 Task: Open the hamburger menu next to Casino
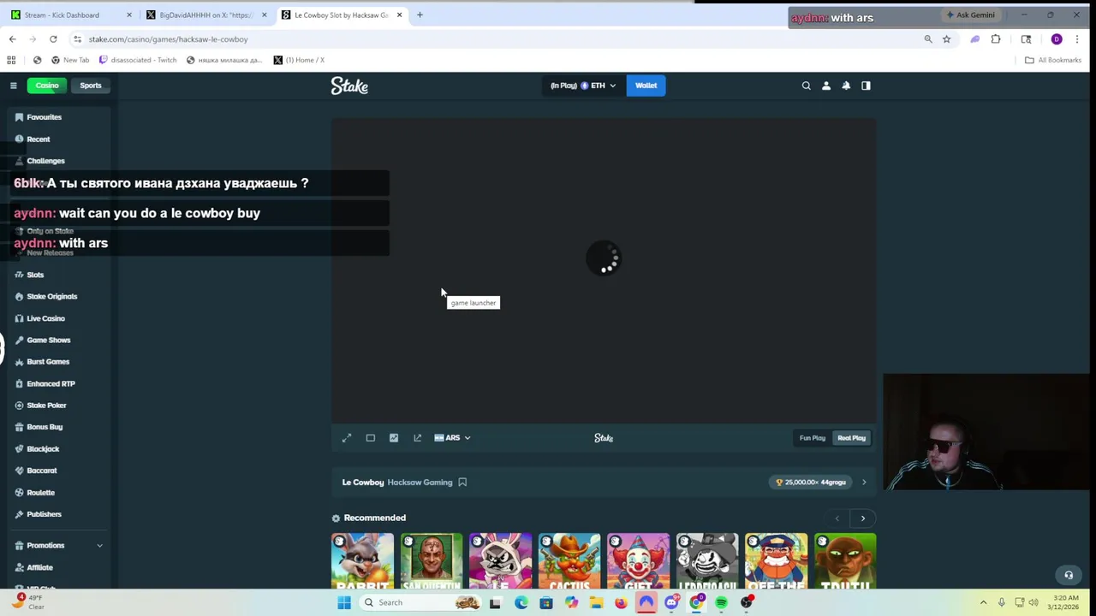[x=14, y=86]
